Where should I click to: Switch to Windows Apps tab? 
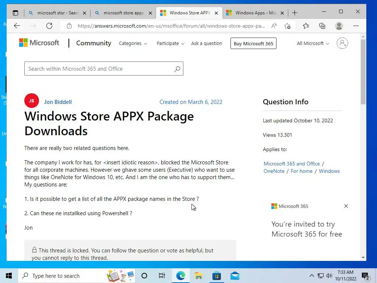click(x=255, y=13)
